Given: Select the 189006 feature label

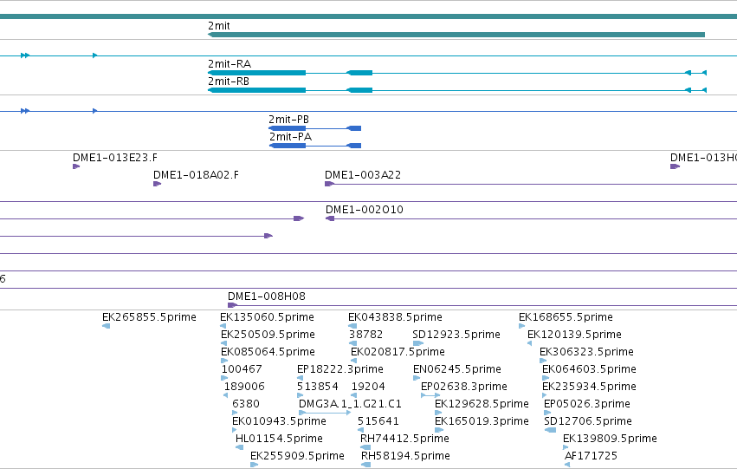Looking at the screenshot, I should 244,387.
